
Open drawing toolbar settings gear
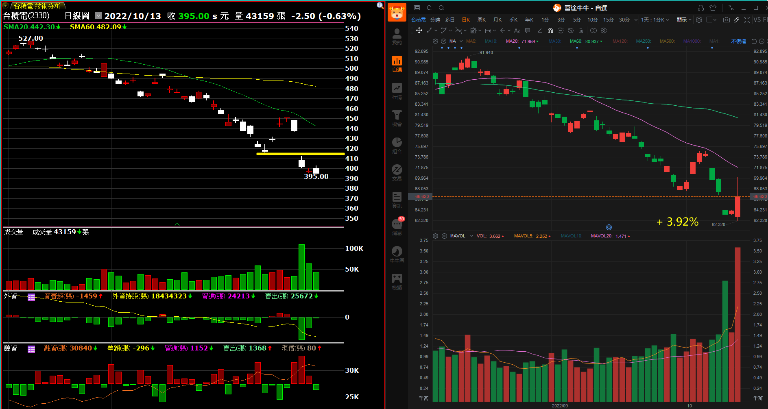pyautogui.click(x=604, y=30)
